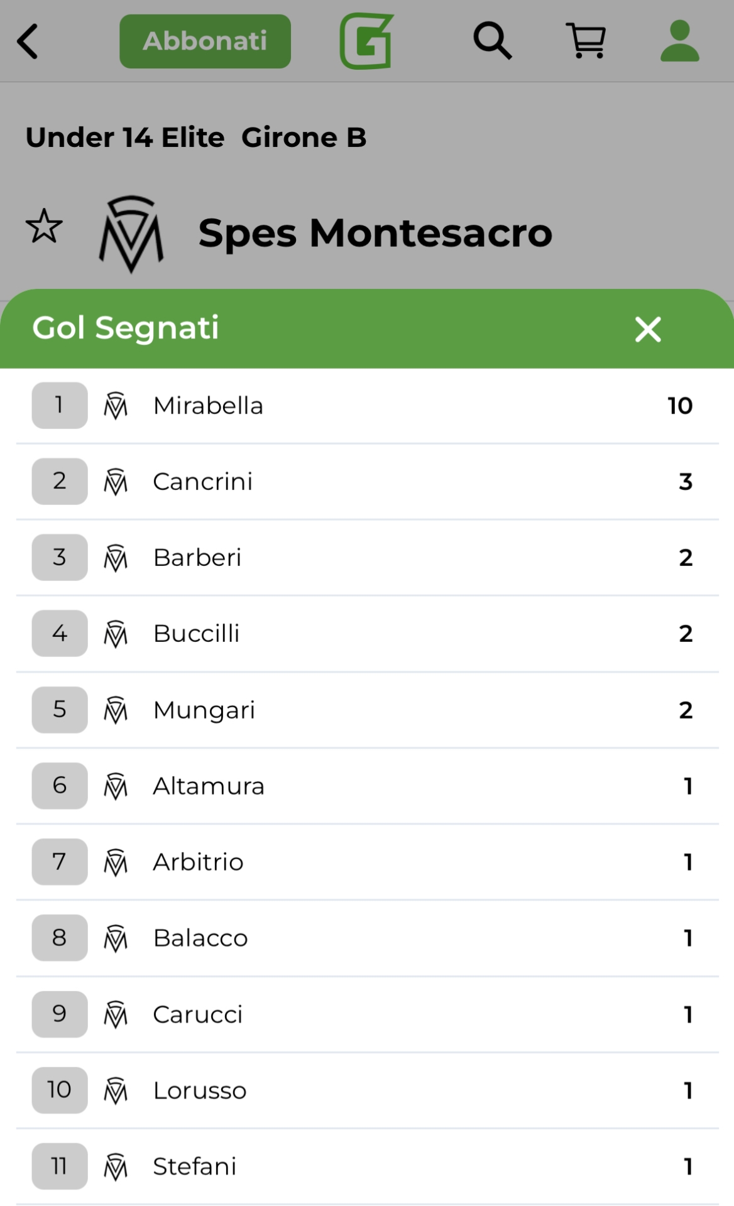Toggle favorite star for Spes Montesacro
Viewport: 734px width, 1206px height.
(44, 227)
